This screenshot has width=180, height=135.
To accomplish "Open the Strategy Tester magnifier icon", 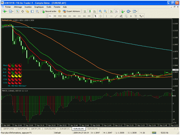I will pyautogui.click(x=37, y=11).
